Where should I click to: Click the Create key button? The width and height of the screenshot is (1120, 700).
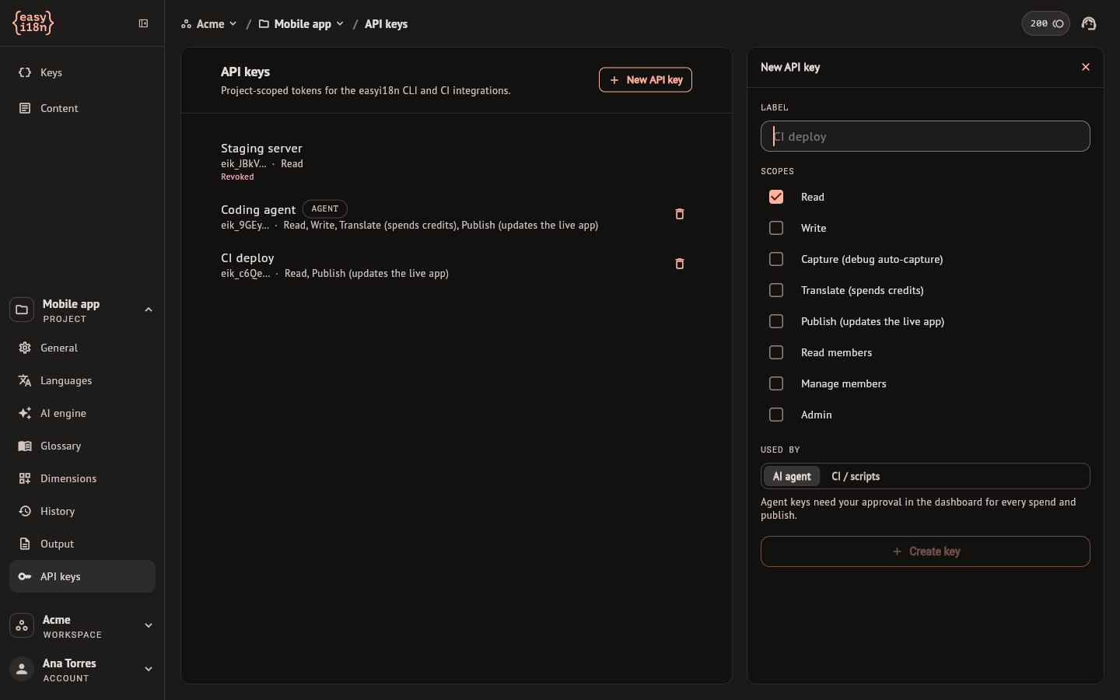[926, 551]
